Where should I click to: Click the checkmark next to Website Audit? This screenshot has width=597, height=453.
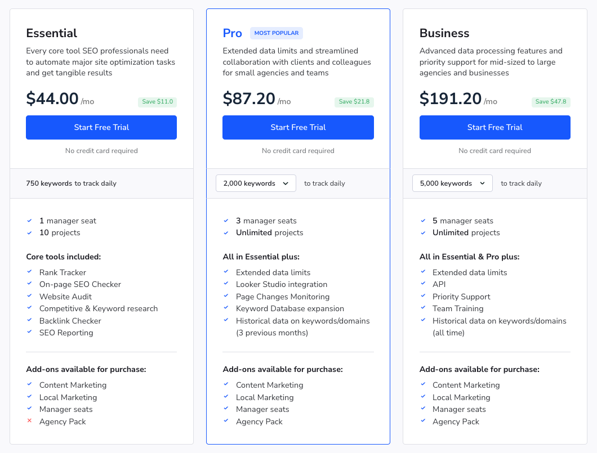pos(29,297)
